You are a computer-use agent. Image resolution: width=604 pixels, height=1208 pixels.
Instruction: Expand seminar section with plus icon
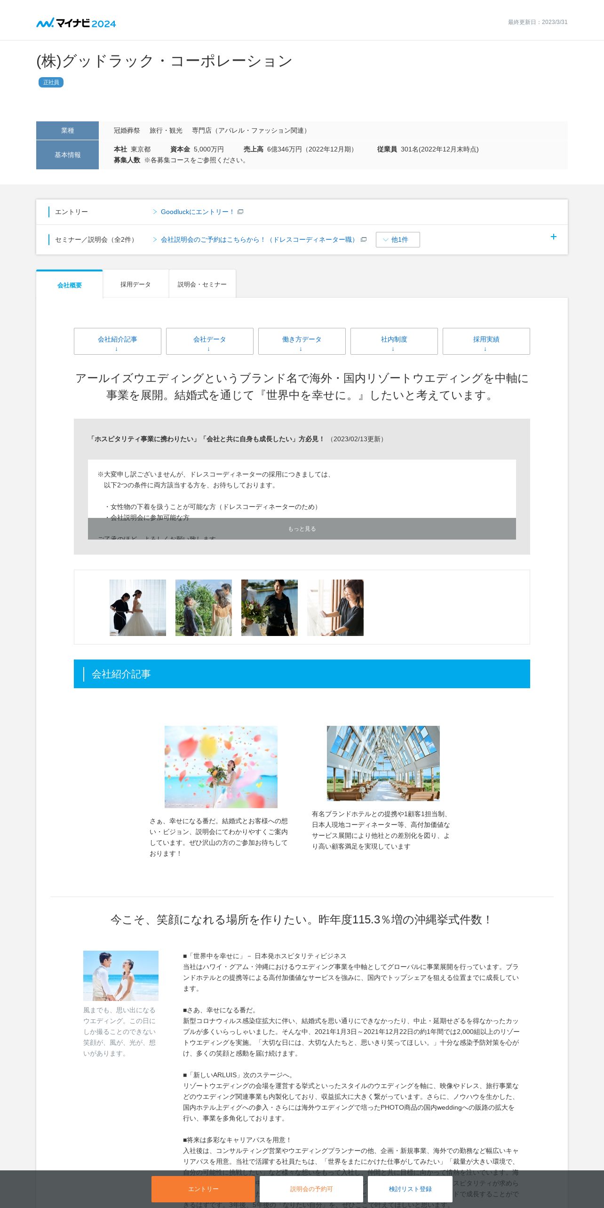(554, 237)
